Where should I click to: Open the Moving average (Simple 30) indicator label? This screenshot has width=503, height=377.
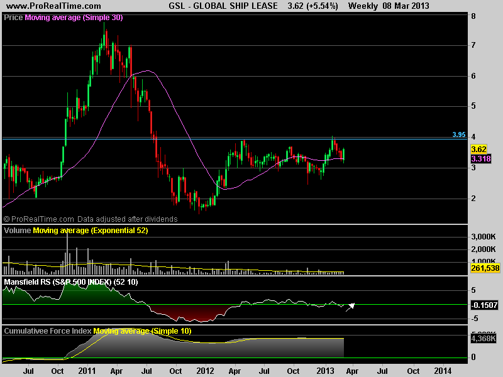tap(74, 18)
